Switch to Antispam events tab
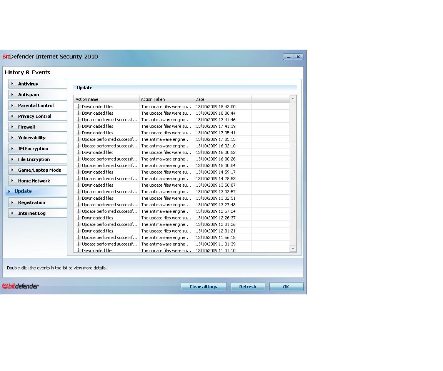 (38, 94)
